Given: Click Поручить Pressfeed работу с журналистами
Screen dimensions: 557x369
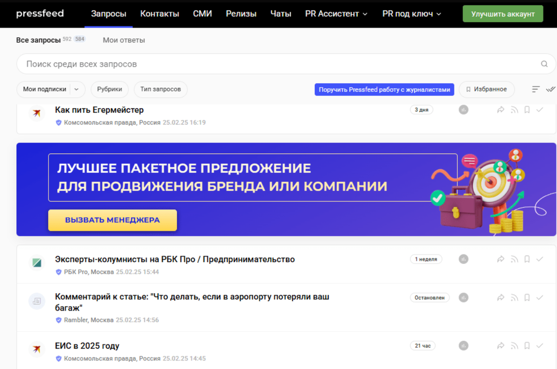Looking at the screenshot, I should (384, 89).
